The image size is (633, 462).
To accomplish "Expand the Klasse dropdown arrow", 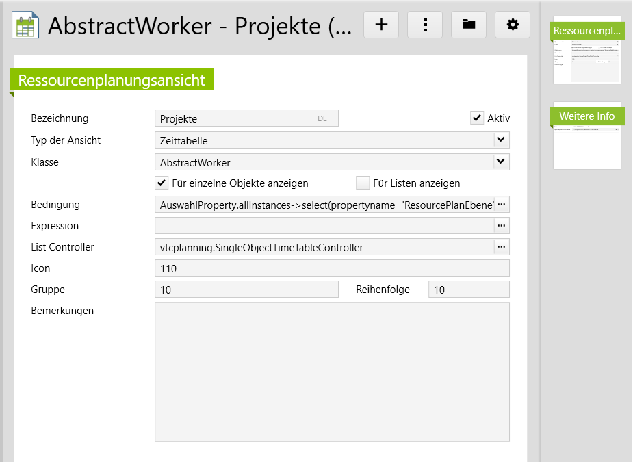I will (501, 162).
